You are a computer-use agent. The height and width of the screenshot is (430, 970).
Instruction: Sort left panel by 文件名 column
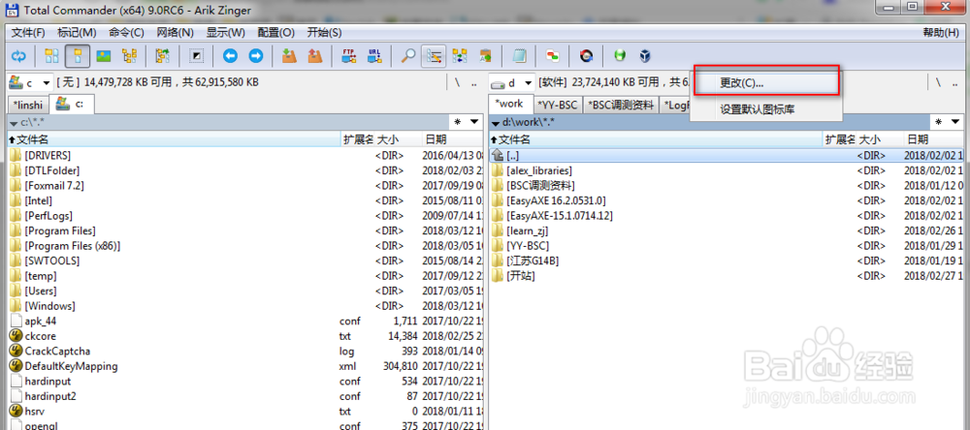pyautogui.click(x=174, y=140)
